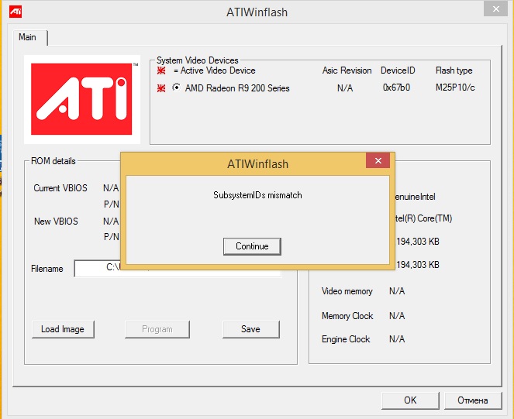The width and height of the screenshot is (514, 419).
Task: Click the Flash type column header
Action: click(454, 70)
